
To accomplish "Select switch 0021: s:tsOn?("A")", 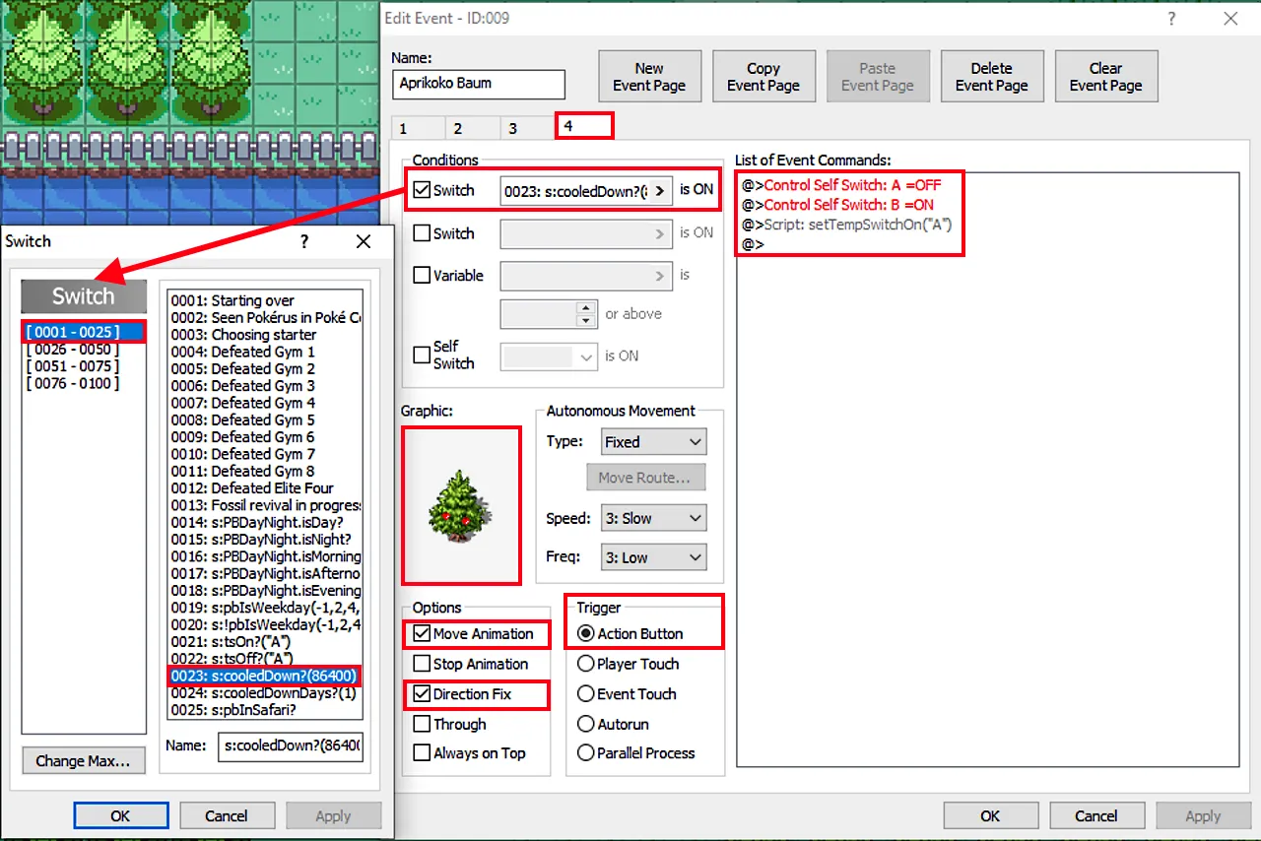I will click(265, 642).
